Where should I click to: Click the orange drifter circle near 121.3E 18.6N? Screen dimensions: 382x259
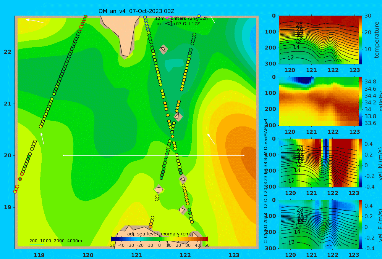click(151, 227)
